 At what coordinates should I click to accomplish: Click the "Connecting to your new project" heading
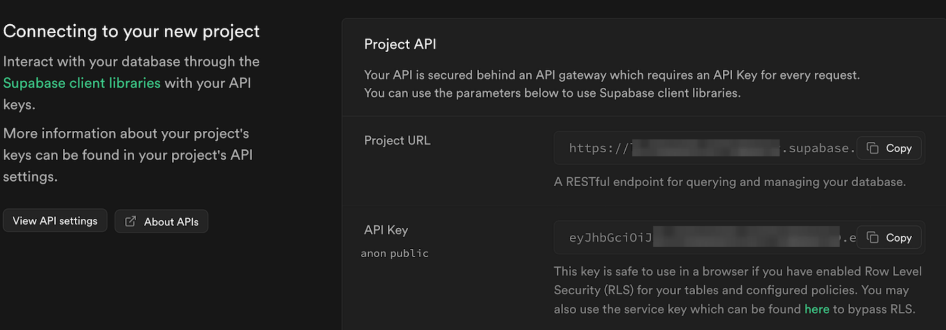[131, 31]
